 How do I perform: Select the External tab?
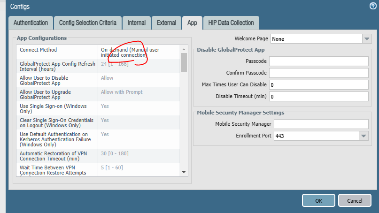tap(167, 23)
